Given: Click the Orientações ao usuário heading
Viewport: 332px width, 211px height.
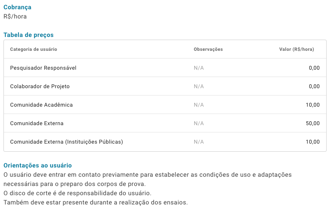Looking at the screenshot, I should point(38,166).
